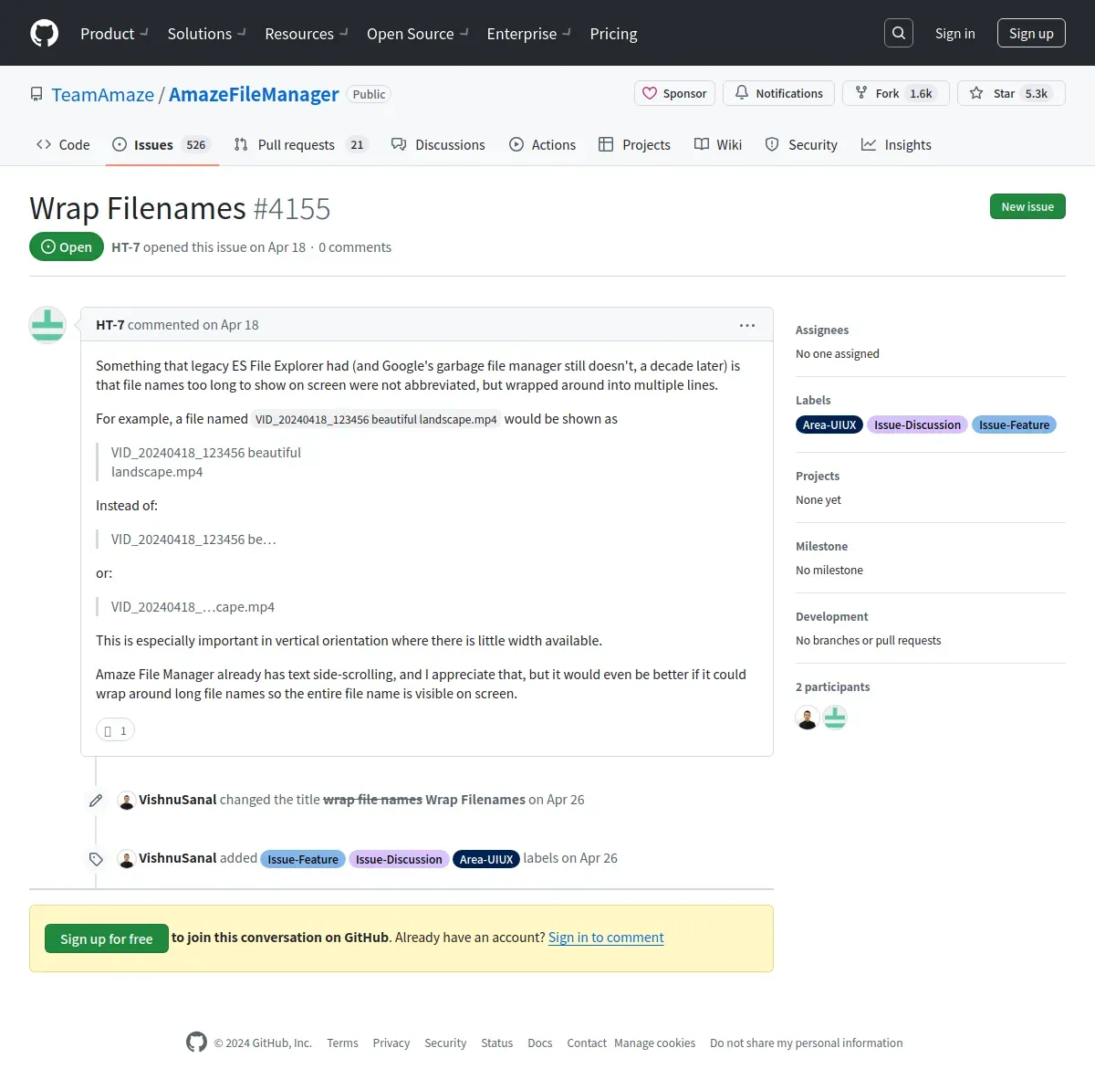Open the Projects tab
This screenshot has width=1095, height=1090.
(634, 144)
